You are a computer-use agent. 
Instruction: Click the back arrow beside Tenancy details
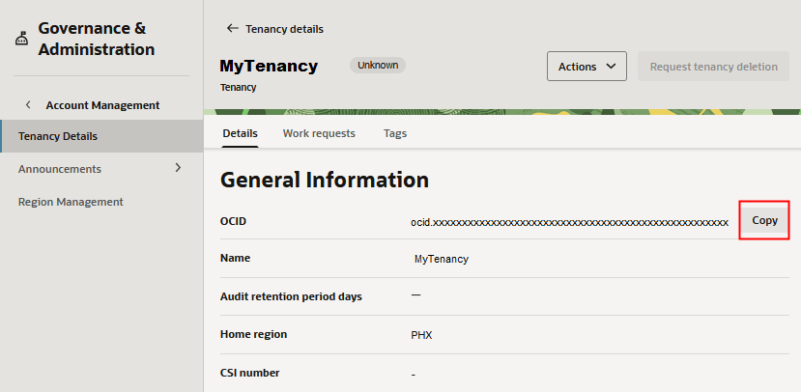(x=233, y=29)
